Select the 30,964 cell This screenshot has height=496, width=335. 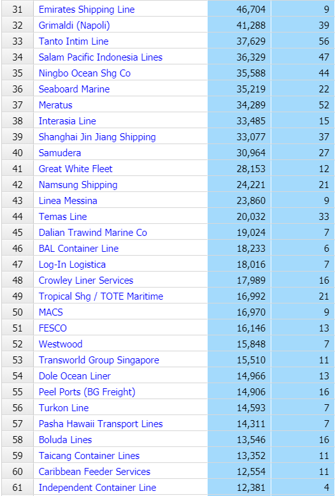pyautogui.click(x=239, y=153)
